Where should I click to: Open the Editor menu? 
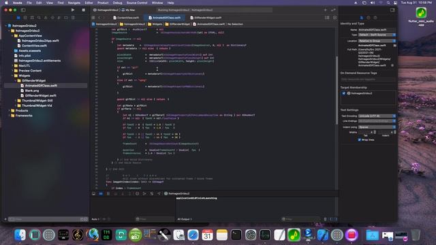89,3
